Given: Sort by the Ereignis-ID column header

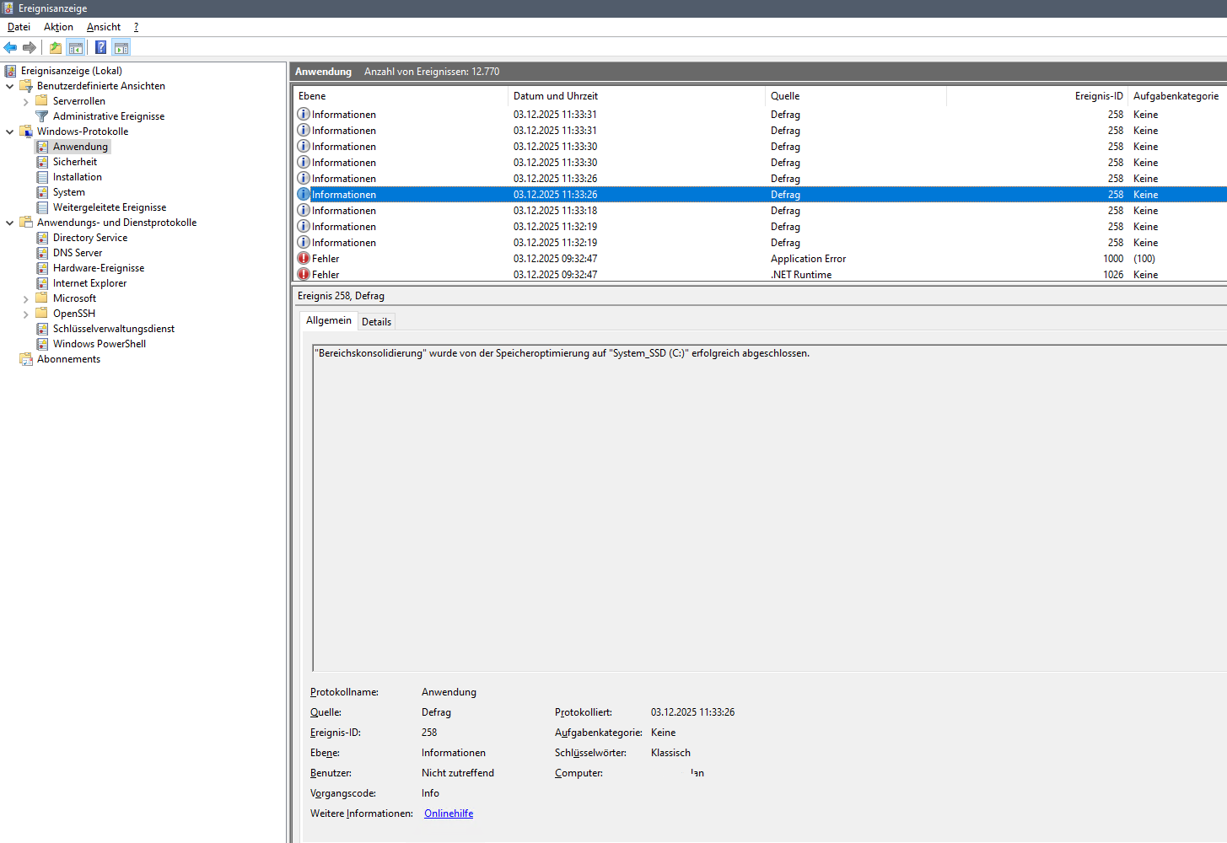Looking at the screenshot, I should pyautogui.click(x=1037, y=96).
